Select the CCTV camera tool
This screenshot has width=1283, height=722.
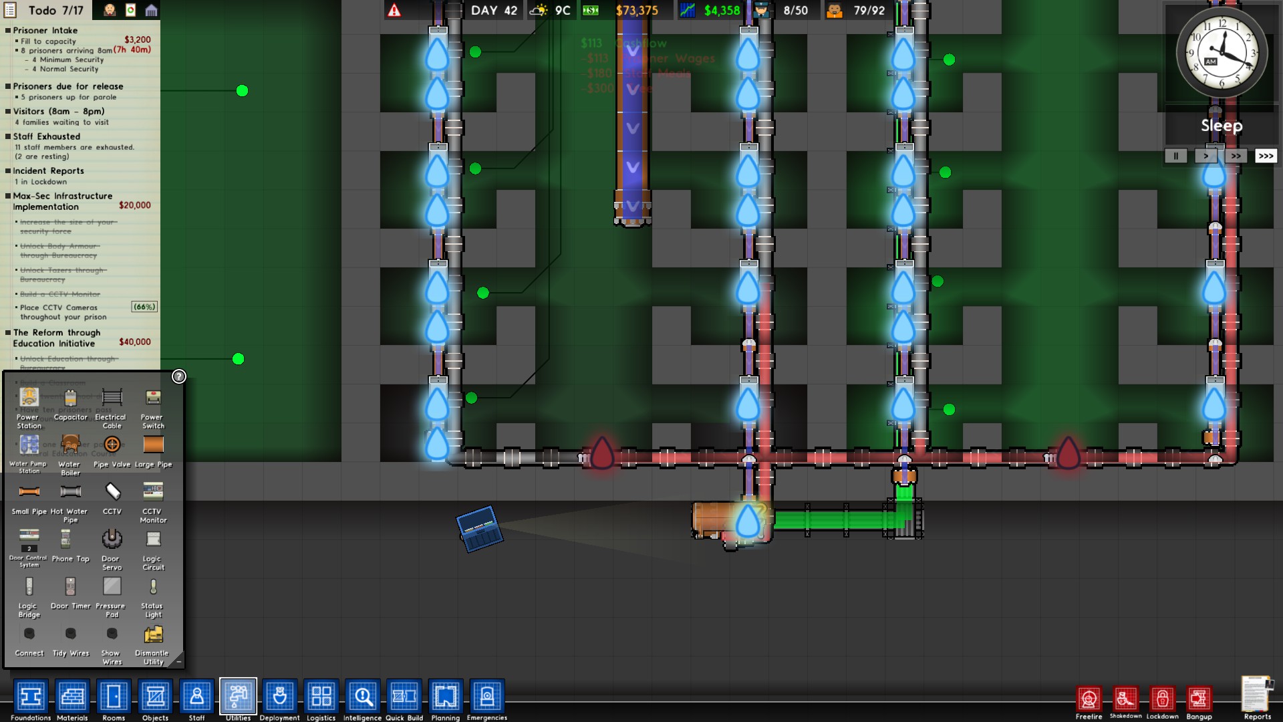point(111,492)
